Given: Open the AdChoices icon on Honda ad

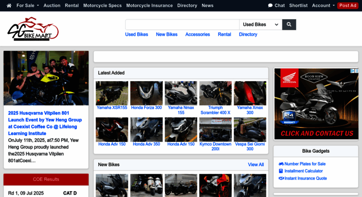Looking at the screenshot, I should point(353,71).
